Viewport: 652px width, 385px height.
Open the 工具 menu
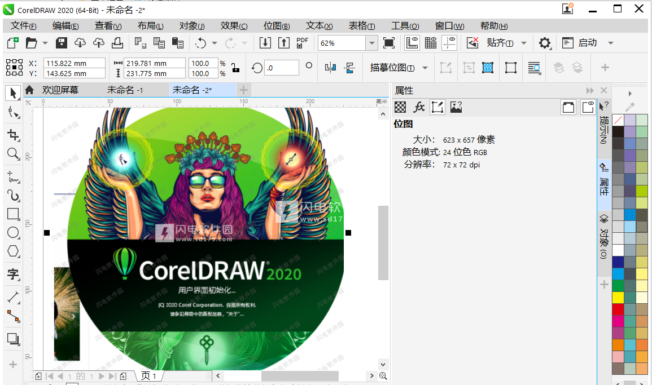point(405,26)
